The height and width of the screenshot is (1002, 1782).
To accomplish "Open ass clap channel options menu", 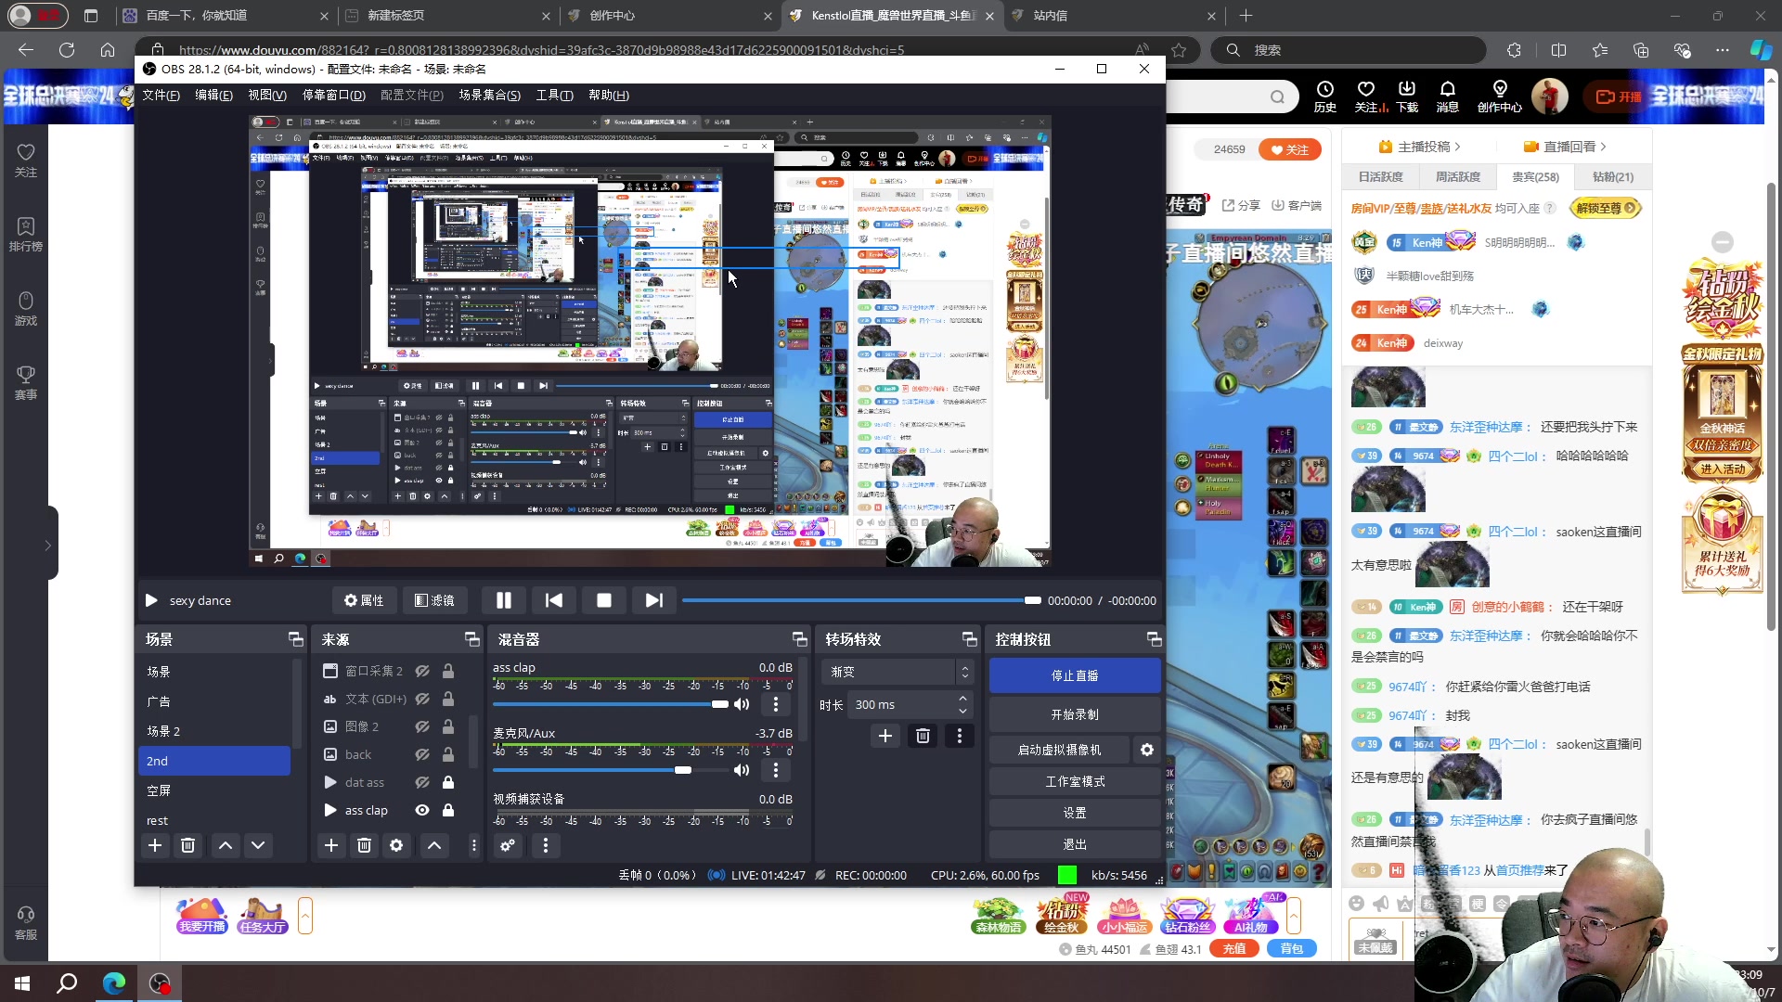I will click(776, 704).
